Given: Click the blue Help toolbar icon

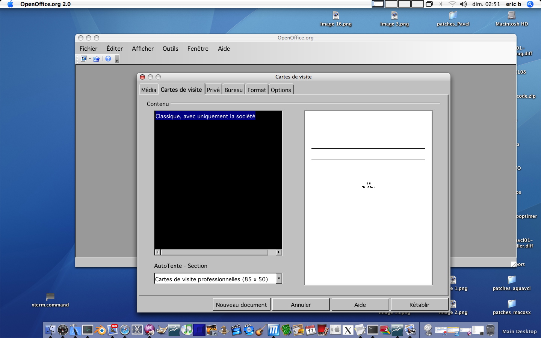Looking at the screenshot, I should tap(108, 59).
